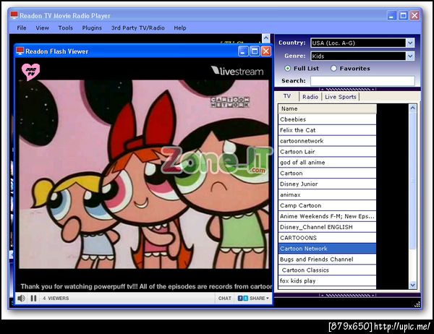Click the main panel scroll up arrow
Image resolution: width=434 pixels, height=334 pixels.
[265, 38]
